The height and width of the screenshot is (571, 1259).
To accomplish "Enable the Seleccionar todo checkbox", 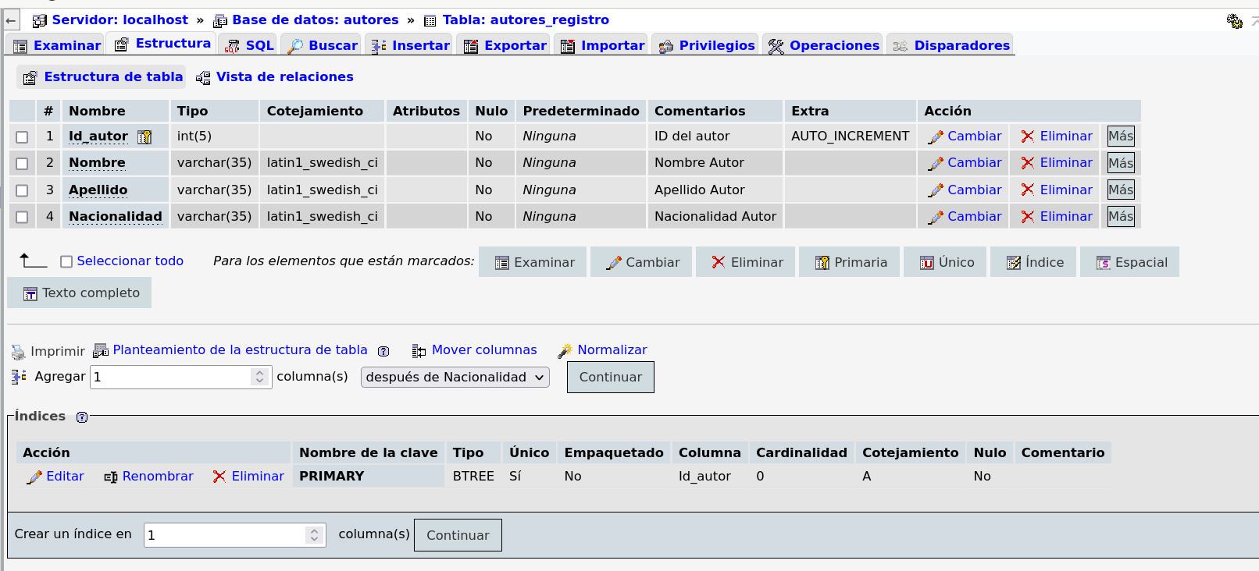I will (66, 262).
